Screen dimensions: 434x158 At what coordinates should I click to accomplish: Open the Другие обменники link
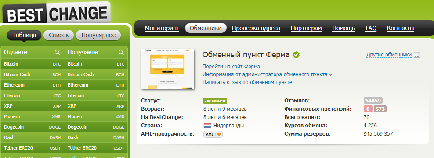click(389, 55)
